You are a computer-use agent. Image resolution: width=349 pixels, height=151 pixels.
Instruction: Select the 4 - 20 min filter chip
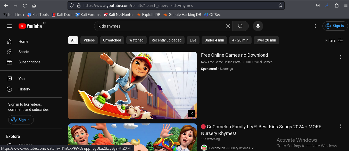click(240, 40)
